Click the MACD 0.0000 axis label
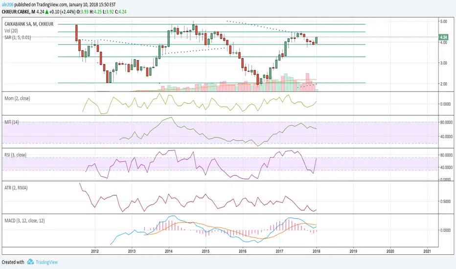 pyautogui.click(x=446, y=230)
